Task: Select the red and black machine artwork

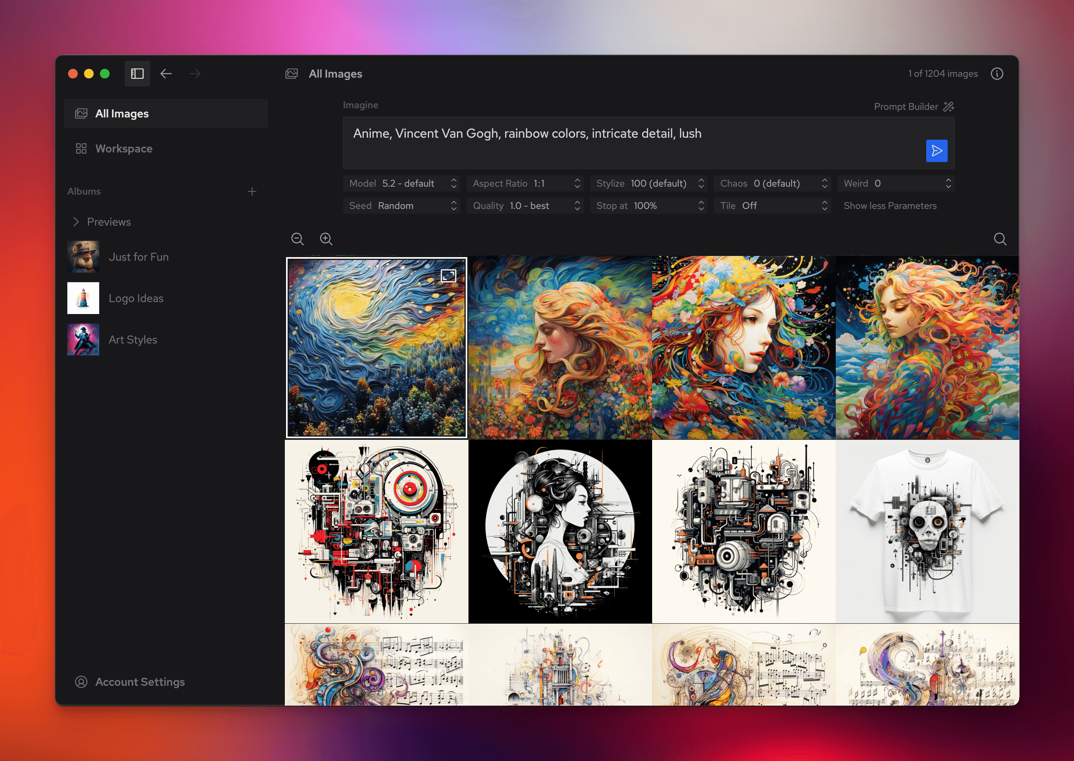Action: point(376,531)
